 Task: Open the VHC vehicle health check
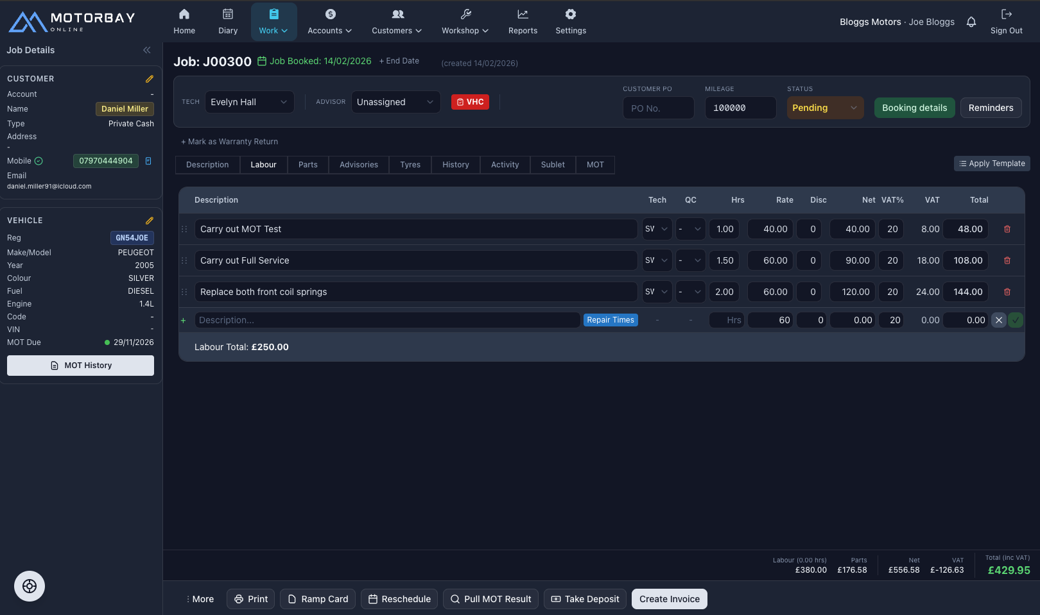coord(470,101)
